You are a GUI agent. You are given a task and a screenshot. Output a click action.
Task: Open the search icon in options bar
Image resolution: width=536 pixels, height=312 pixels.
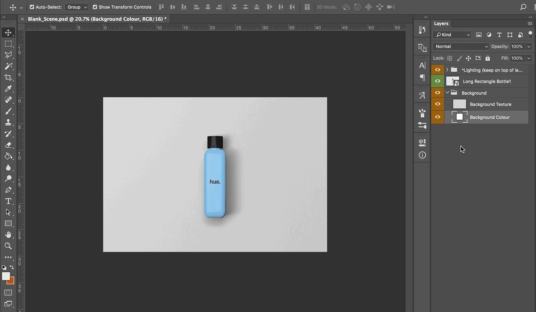tap(523, 7)
